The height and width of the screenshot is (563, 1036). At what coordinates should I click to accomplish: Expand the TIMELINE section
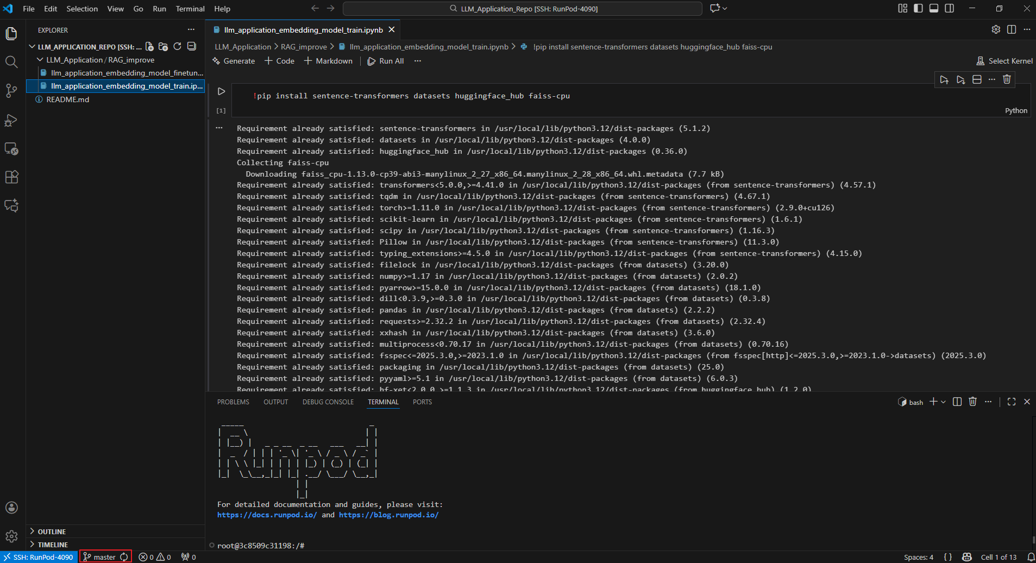[x=53, y=545]
